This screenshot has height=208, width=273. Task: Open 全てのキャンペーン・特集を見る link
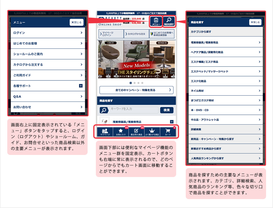point(136,90)
